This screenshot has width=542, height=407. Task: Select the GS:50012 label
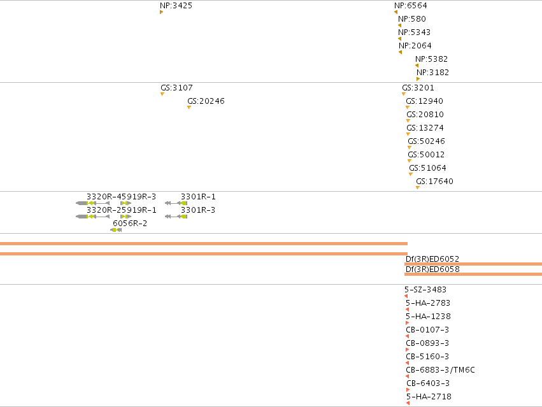(x=426, y=155)
